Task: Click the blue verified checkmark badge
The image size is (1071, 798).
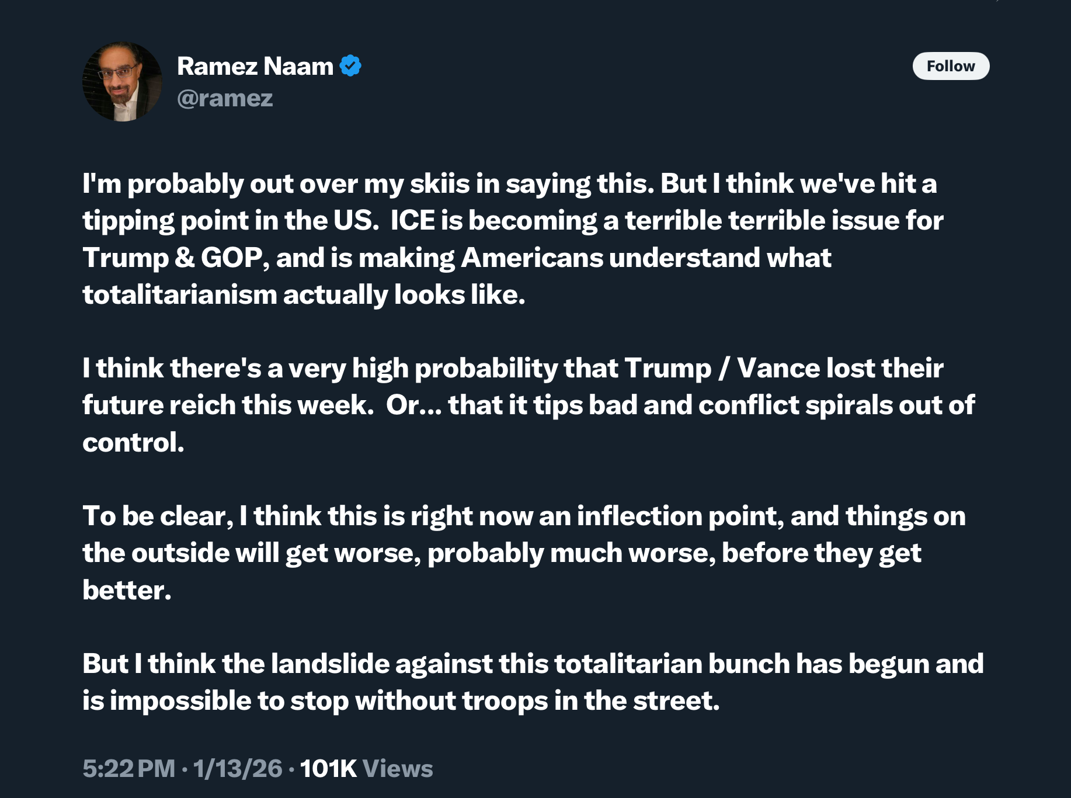Action: coord(350,66)
